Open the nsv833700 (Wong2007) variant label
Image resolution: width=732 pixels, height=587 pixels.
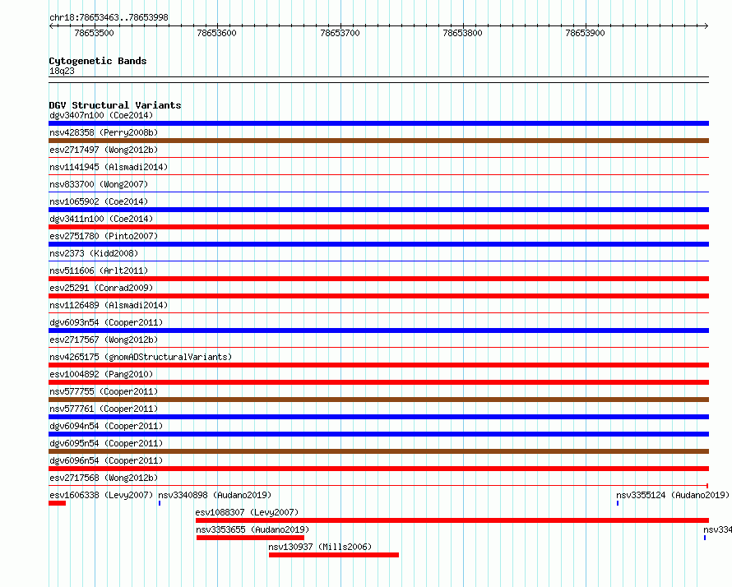click(x=99, y=184)
